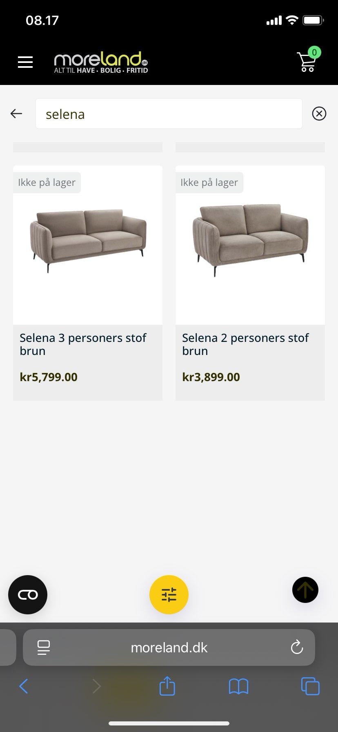This screenshot has height=732, width=338.
Task: Open Safari page settings menu icon
Action: pyautogui.click(x=43, y=647)
